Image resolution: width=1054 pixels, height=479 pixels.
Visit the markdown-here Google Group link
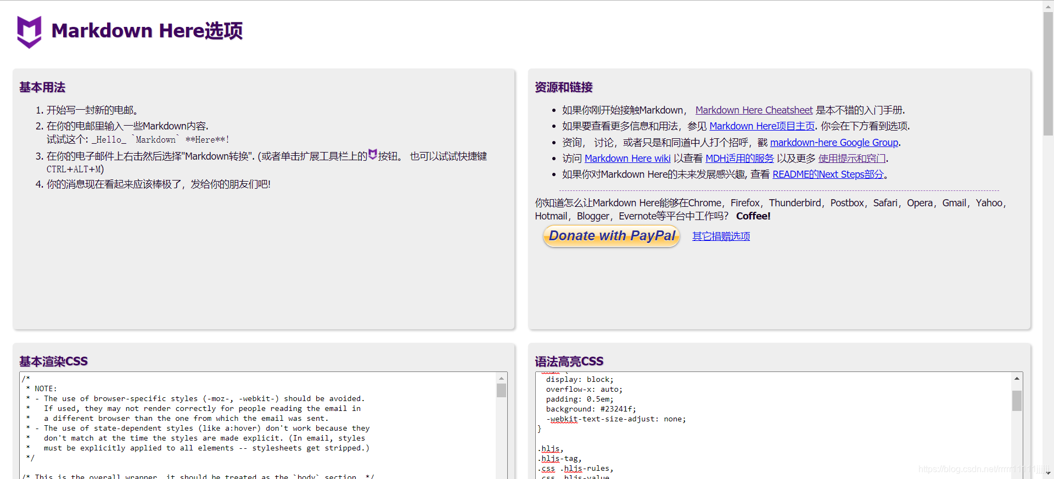pyautogui.click(x=834, y=143)
